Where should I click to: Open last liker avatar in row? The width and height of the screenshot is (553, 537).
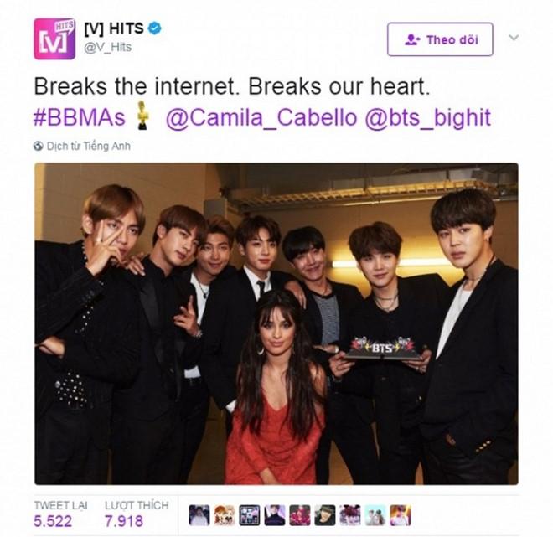point(401,515)
